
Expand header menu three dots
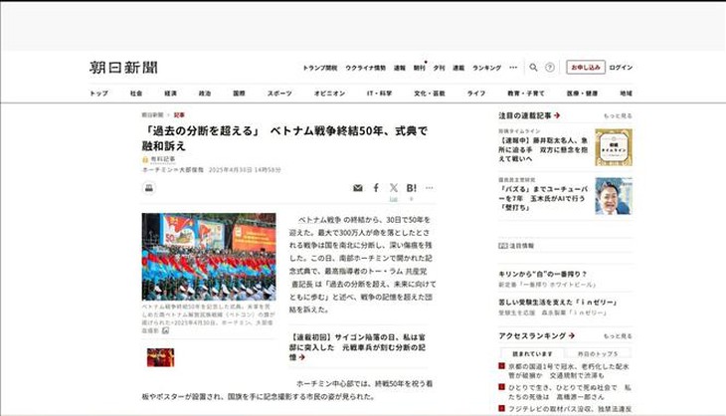point(513,67)
